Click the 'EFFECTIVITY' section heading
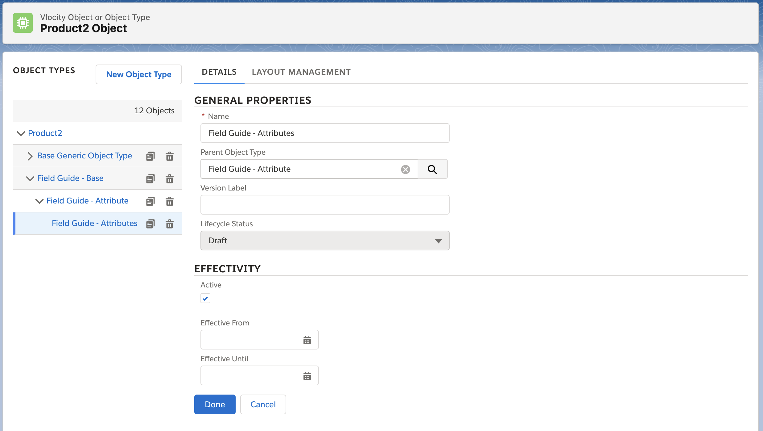 coord(228,269)
